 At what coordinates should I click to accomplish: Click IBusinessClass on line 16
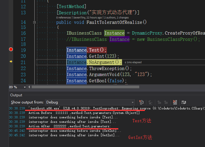pyautogui.click(x=84, y=33)
